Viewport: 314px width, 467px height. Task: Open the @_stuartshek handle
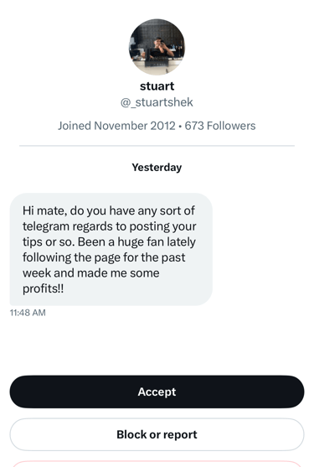pyautogui.click(x=157, y=102)
